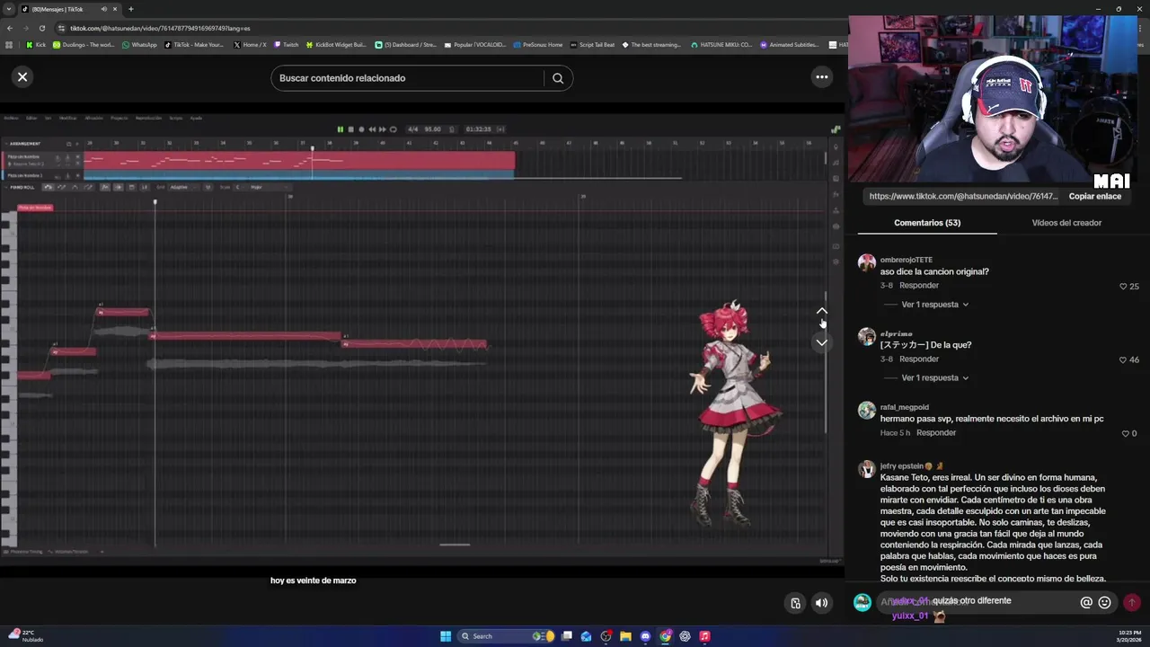Screen dimensions: 1150x647
Task: Open the apps grid icon in bookmarks bar
Action: click(x=9, y=45)
